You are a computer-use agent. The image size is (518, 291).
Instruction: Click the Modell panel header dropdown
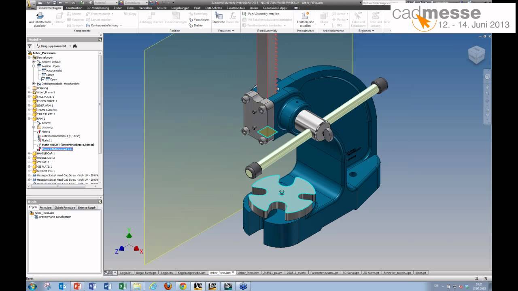pos(34,40)
